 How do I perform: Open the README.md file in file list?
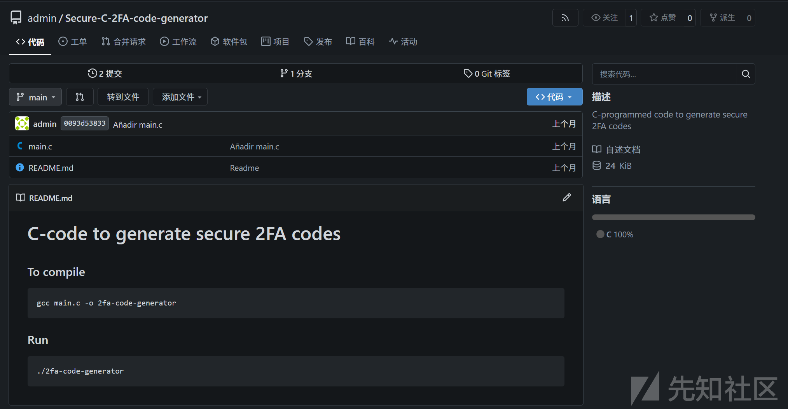tap(51, 168)
